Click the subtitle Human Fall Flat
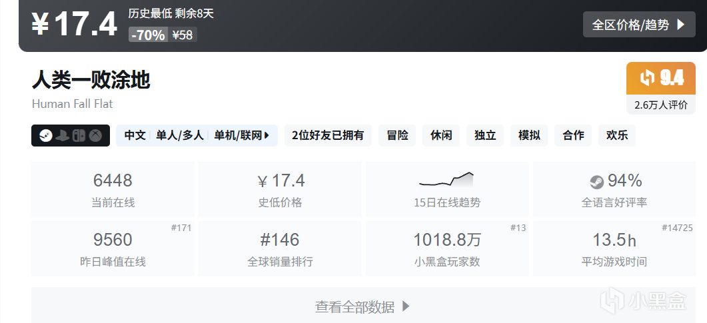 [x=72, y=104]
